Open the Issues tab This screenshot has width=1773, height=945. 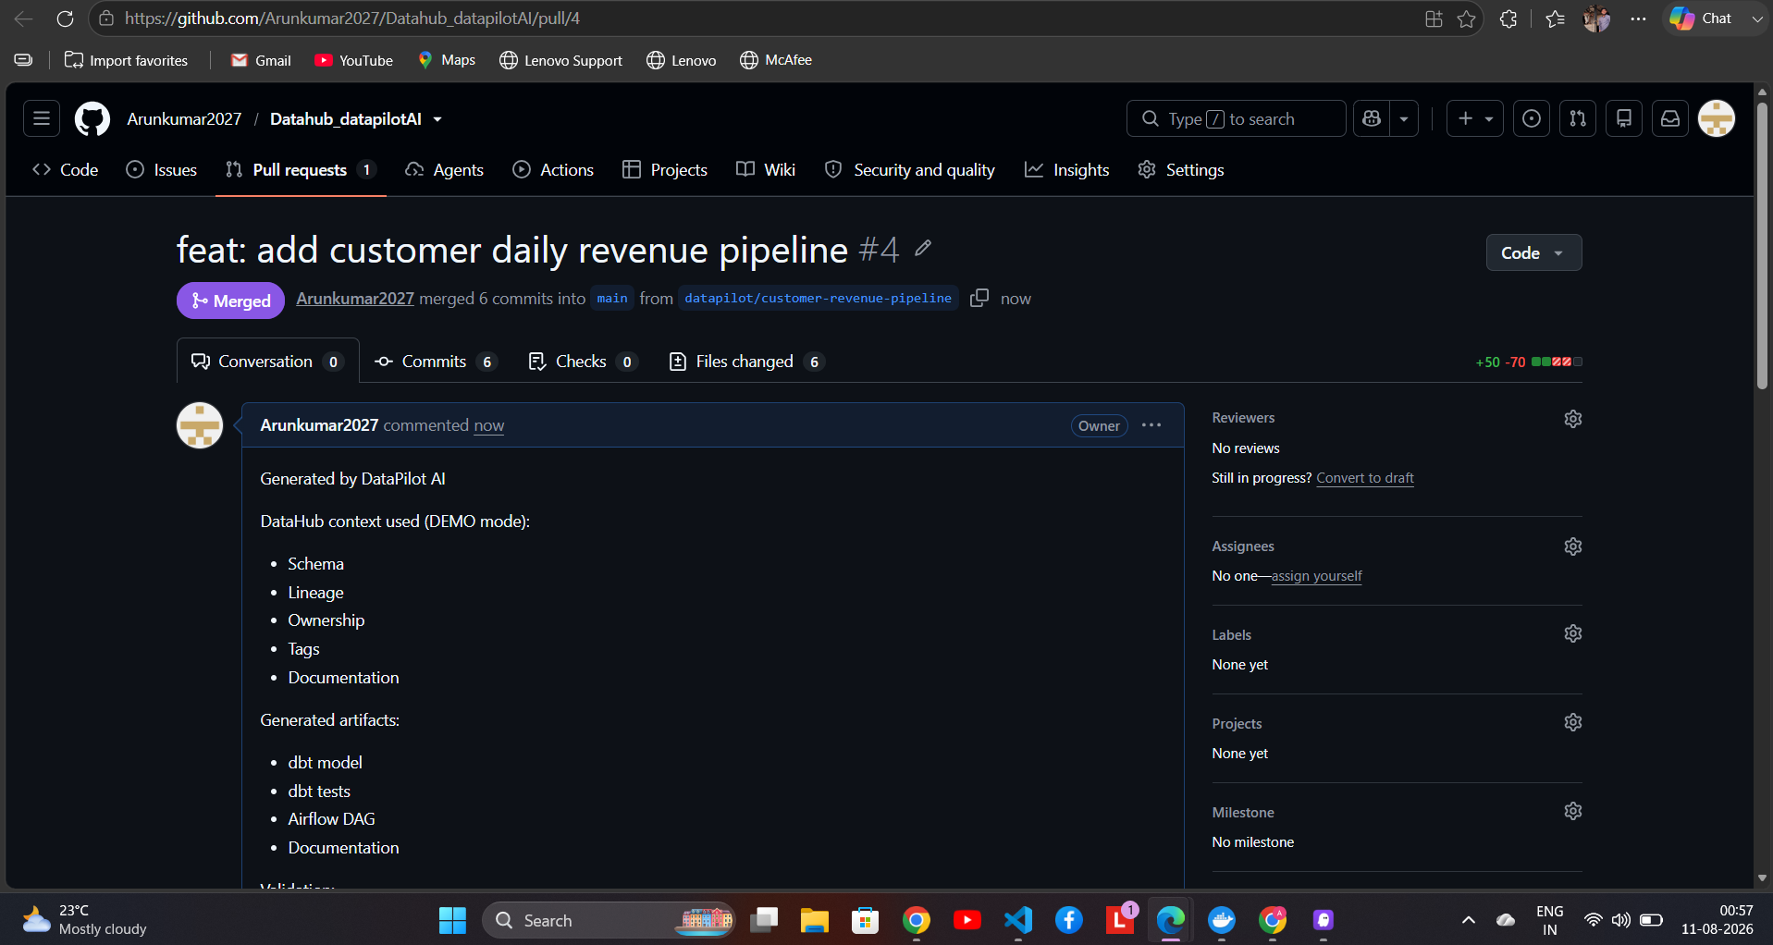coord(162,170)
